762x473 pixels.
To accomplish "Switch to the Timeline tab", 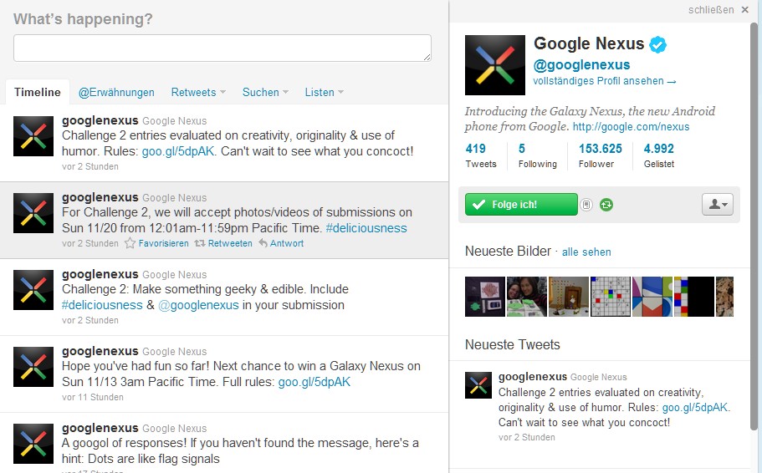I will coord(38,92).
